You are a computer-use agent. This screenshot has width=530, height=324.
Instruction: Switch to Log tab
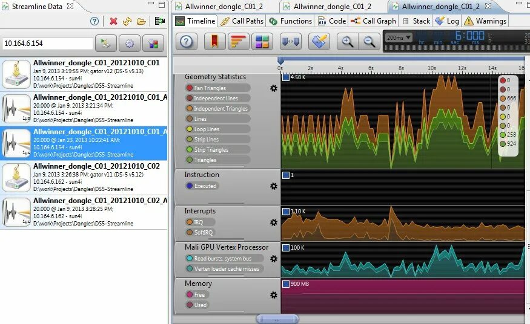point(447,21)
